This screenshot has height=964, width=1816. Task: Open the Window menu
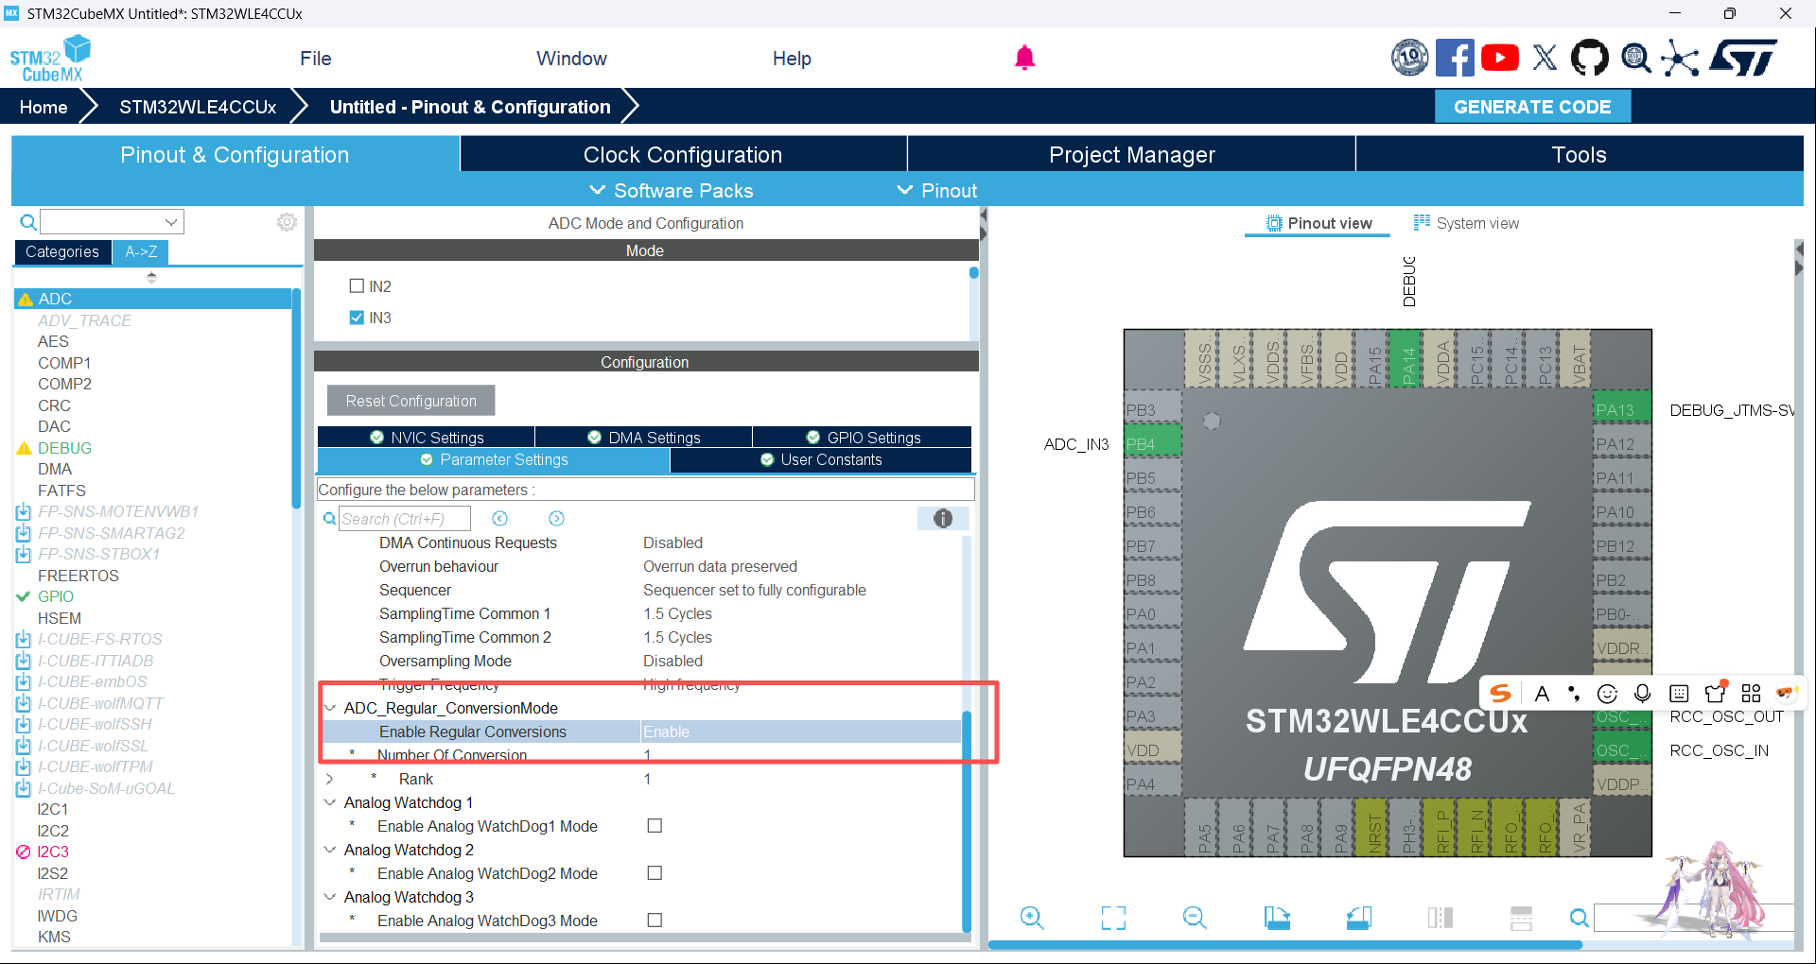[x=571, y=59]
